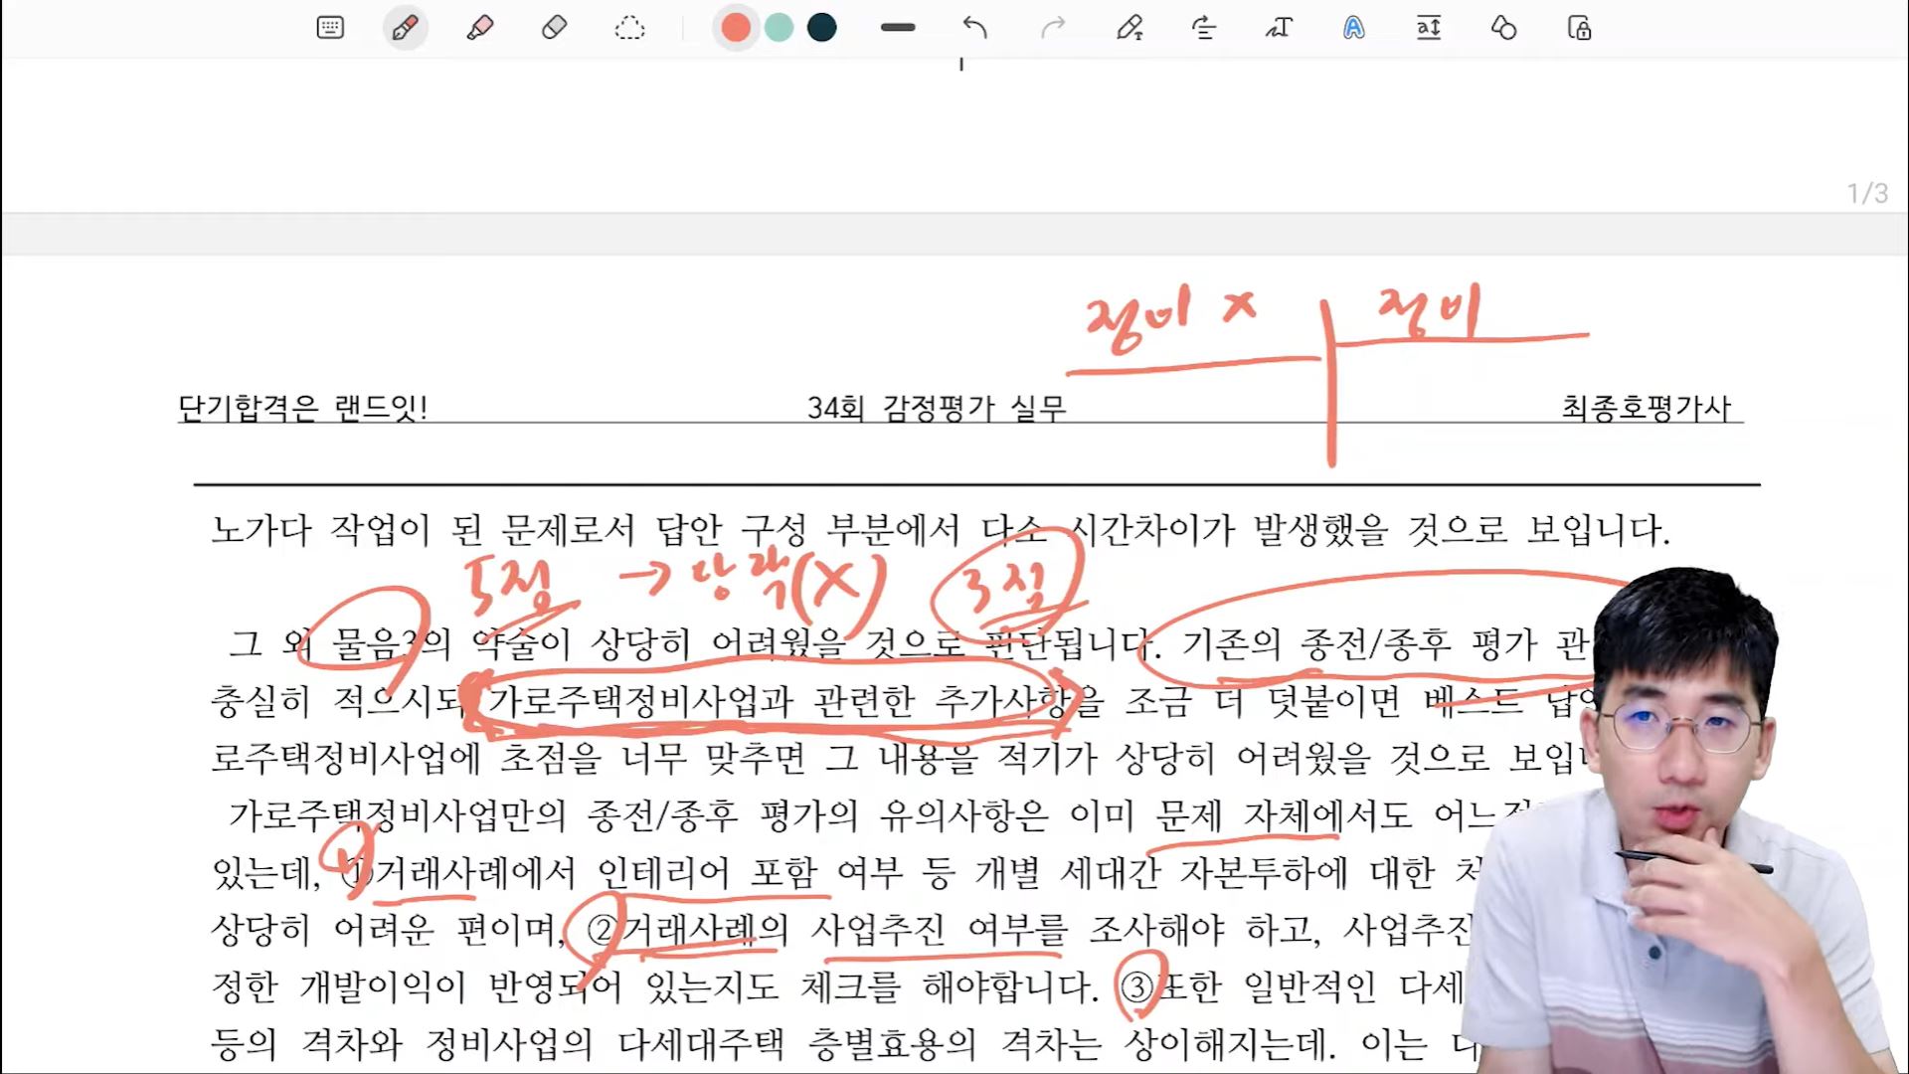Click the page indicator 1/3
Image resolution: width=1909 pixels, height=1074 pixels.
click(x=1867, y=193)
